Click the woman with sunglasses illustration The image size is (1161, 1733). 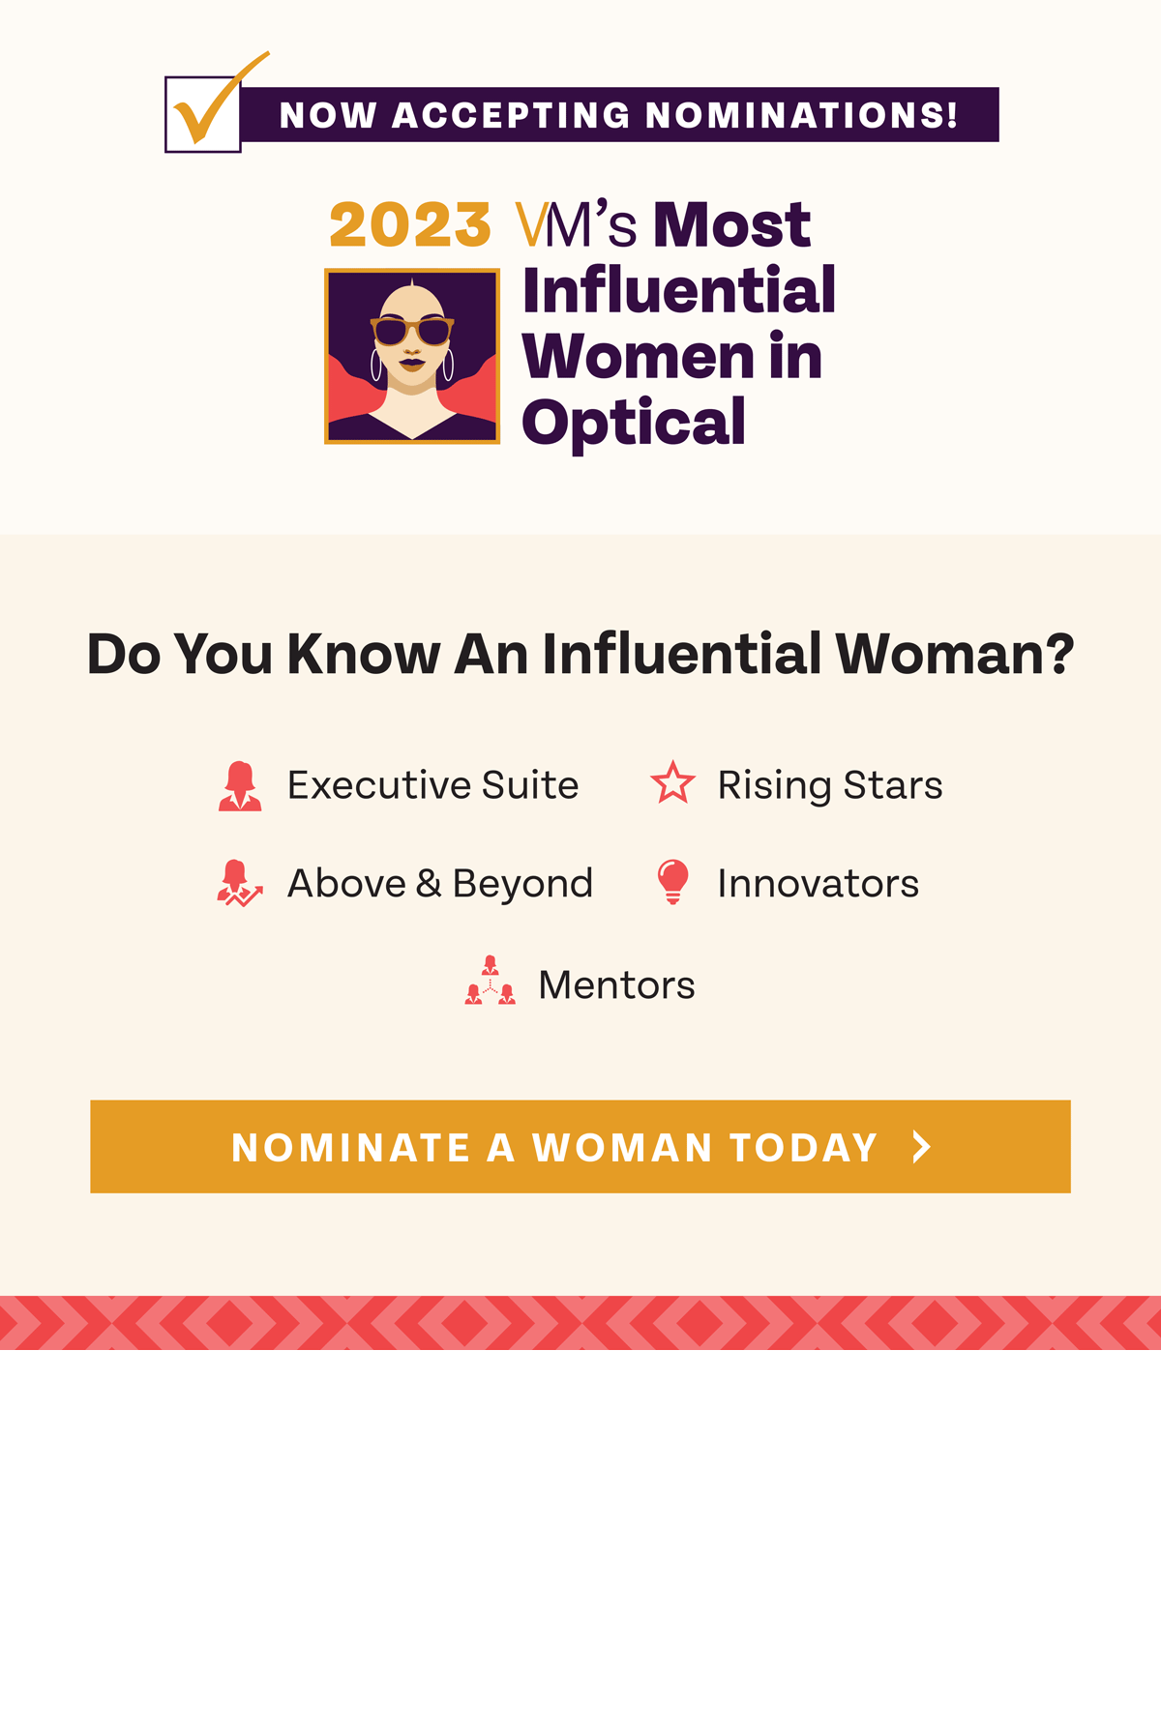point(412,356)
